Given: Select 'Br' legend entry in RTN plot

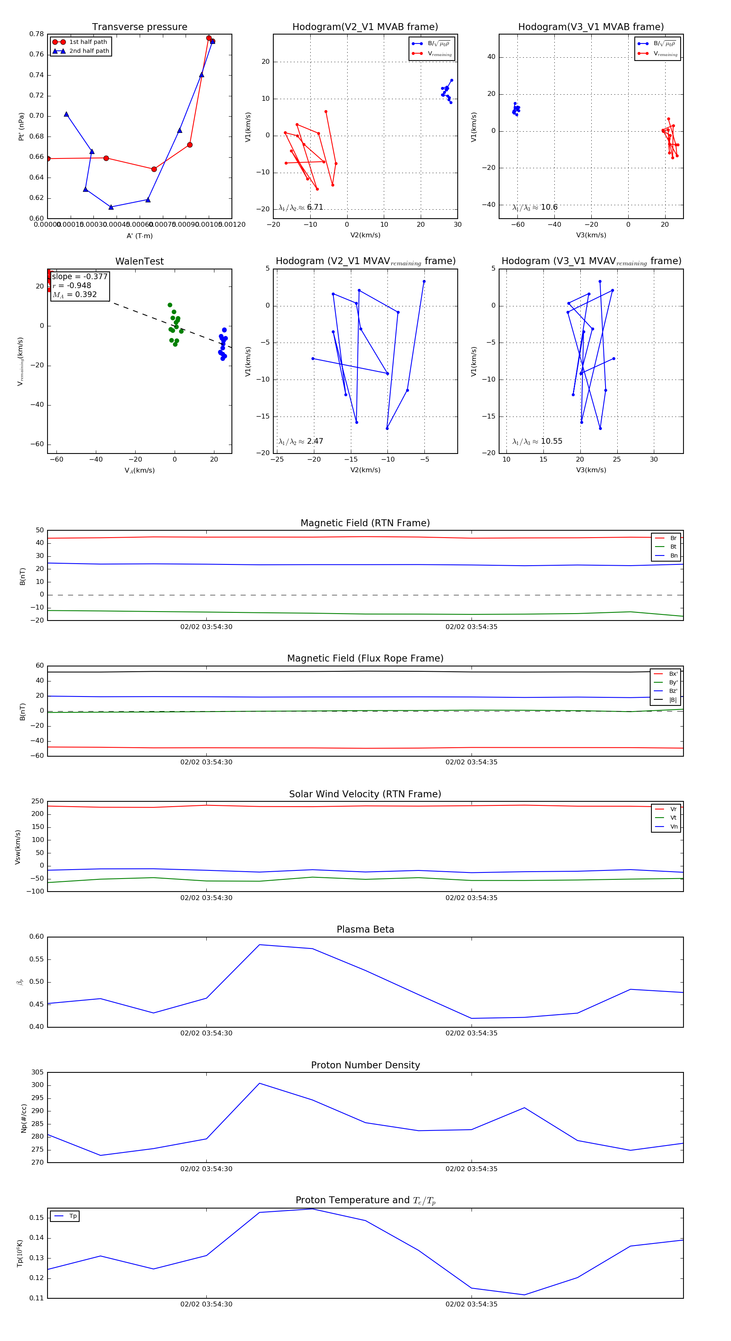Looking at the screenshot, I should [666, 538].
